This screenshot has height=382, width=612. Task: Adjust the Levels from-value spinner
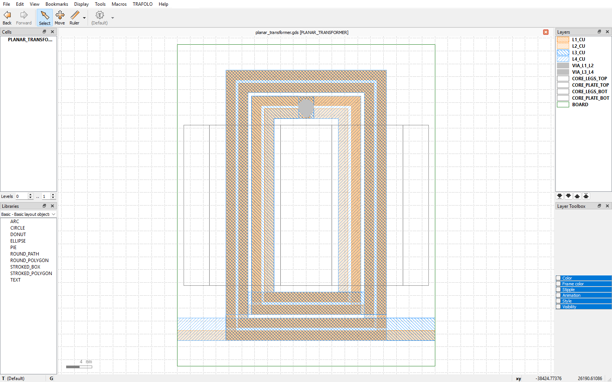[31, 196]
